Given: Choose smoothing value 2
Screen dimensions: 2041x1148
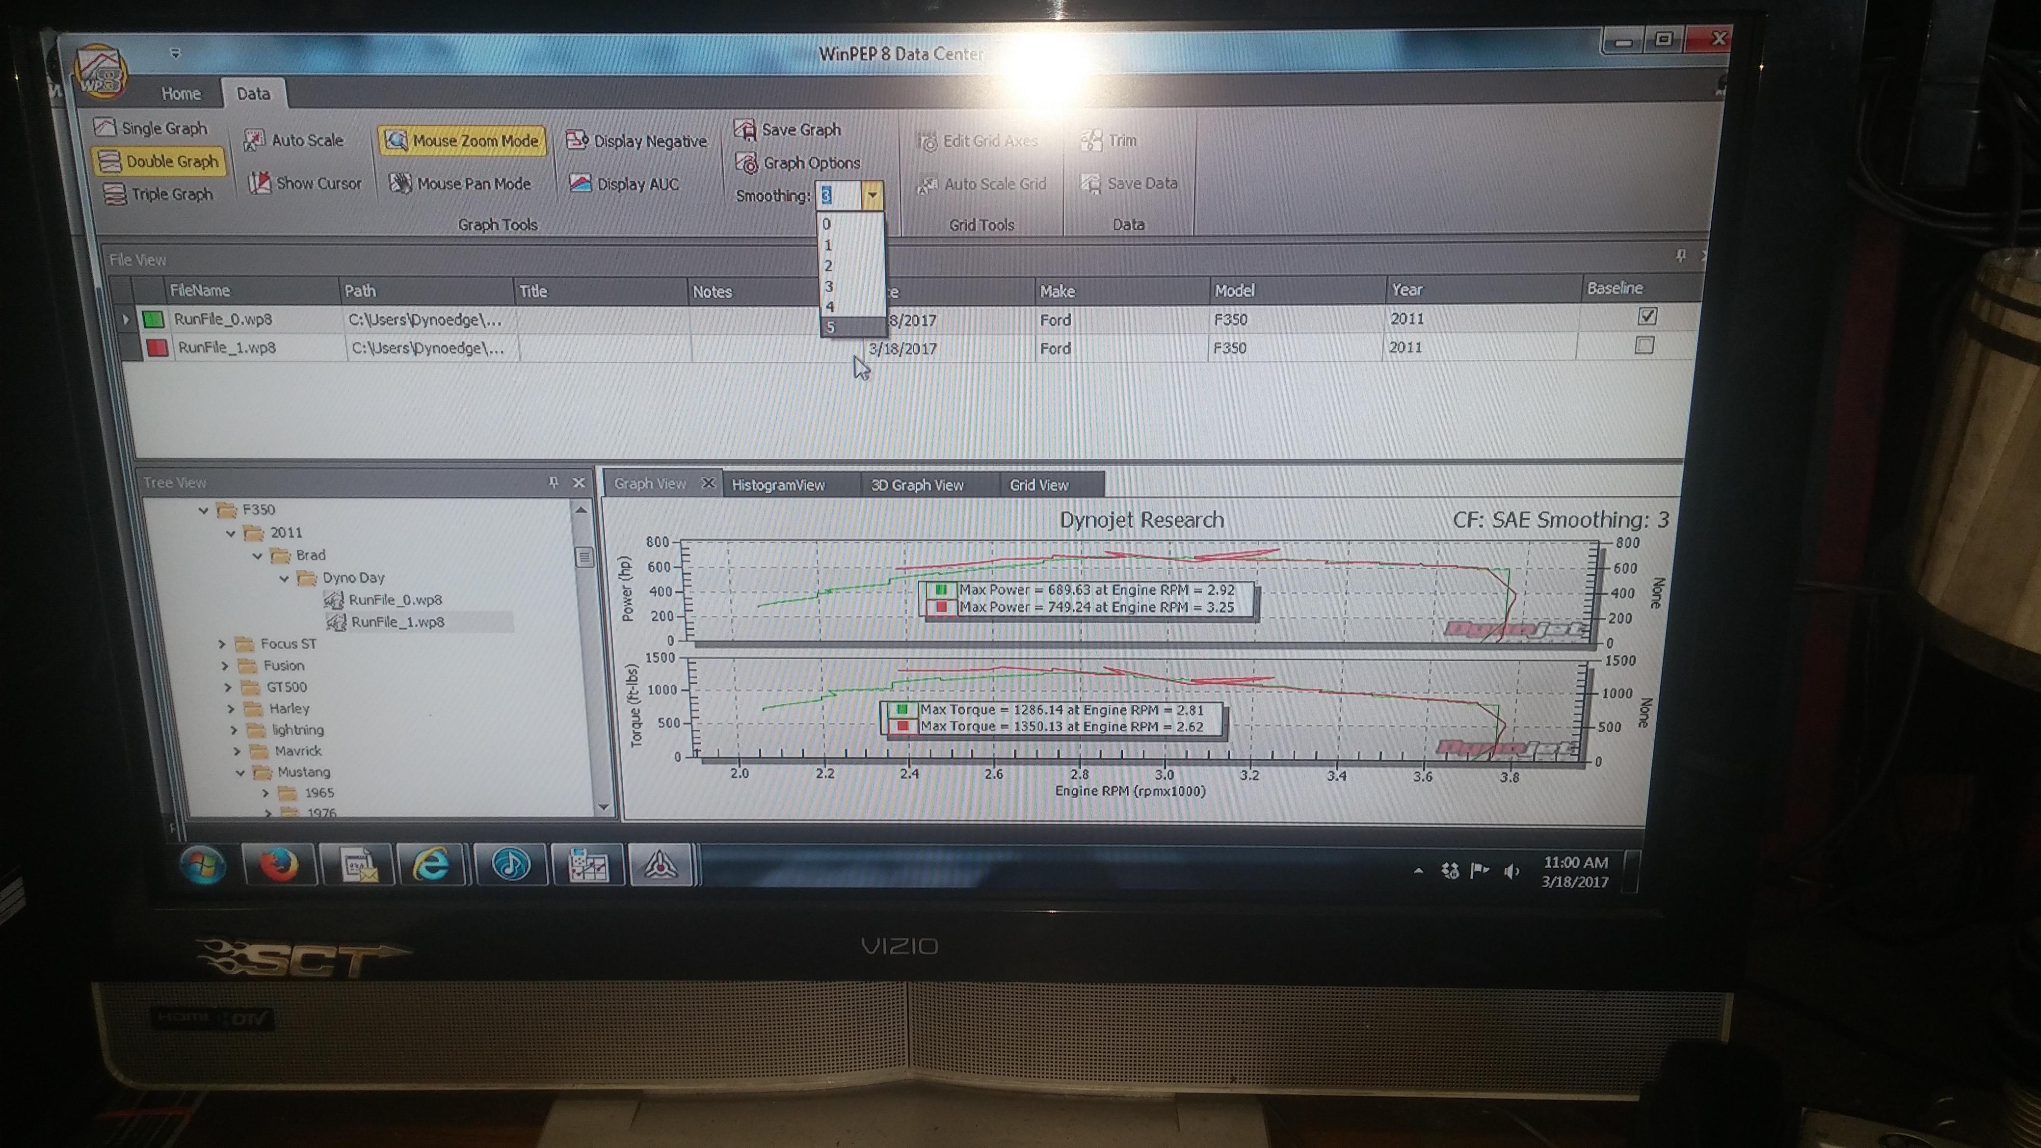Looking at the screenshot, I should coord(852,266).
